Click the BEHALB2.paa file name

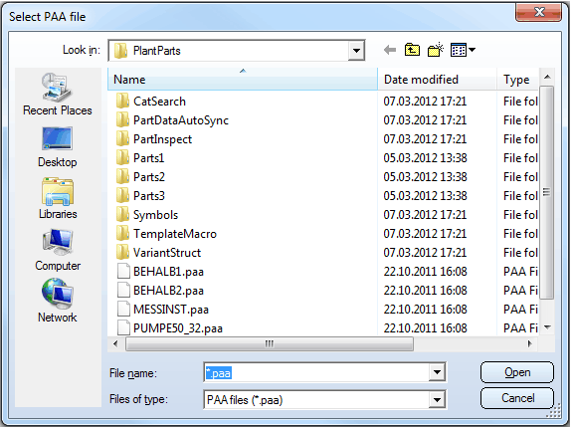point(168,291)
